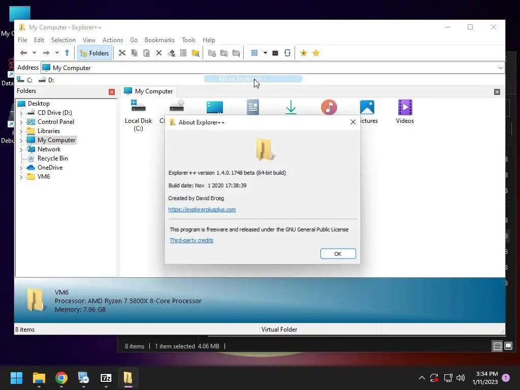This screenshot has width=520, height=390.
Task: Open the Help menu
Action: tap(209, 40)
